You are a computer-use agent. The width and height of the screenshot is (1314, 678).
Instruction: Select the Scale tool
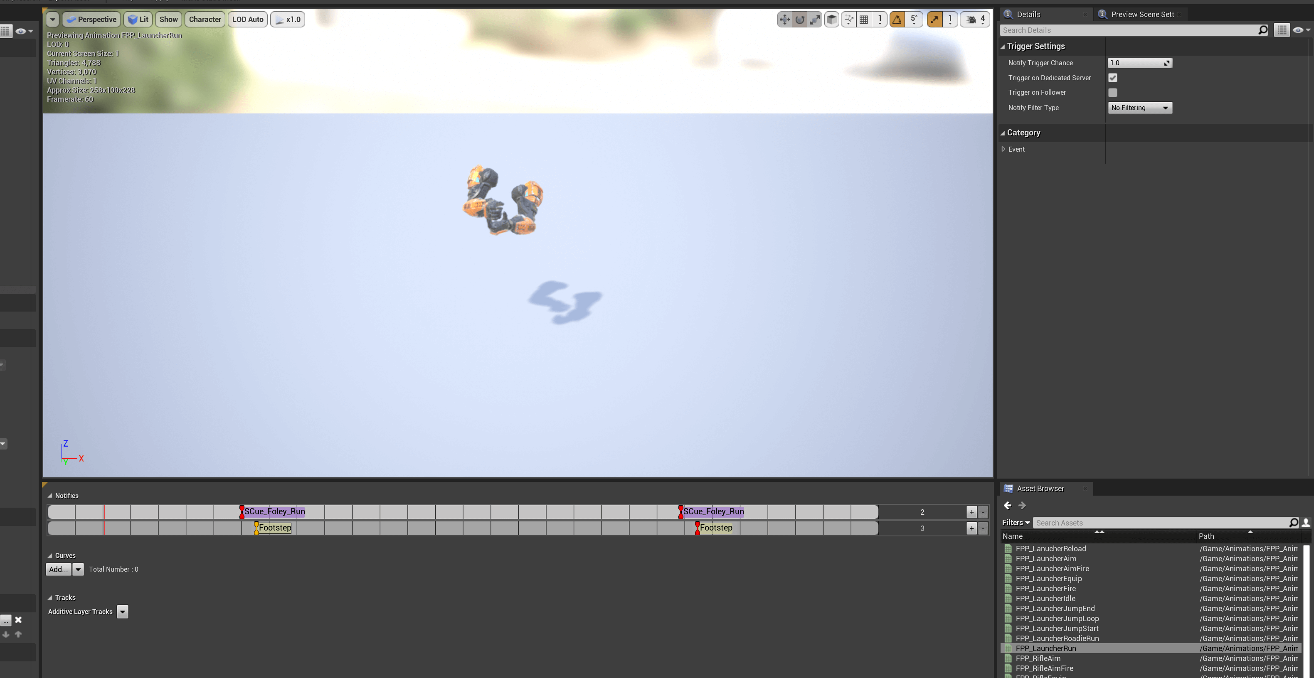815,20
